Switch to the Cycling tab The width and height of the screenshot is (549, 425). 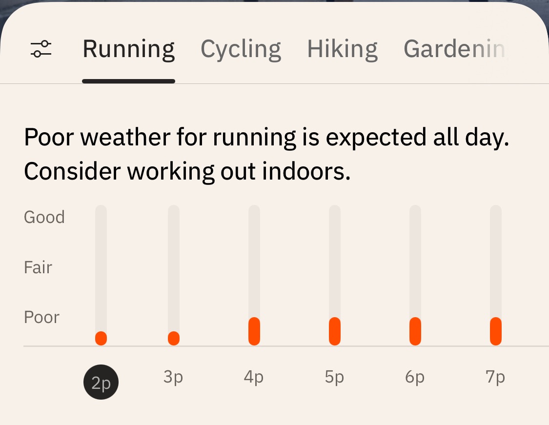(241, 49)
